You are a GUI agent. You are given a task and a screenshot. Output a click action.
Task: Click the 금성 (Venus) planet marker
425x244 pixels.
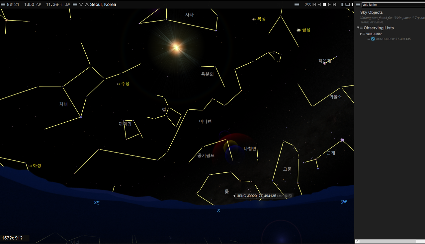click(298, 30)
